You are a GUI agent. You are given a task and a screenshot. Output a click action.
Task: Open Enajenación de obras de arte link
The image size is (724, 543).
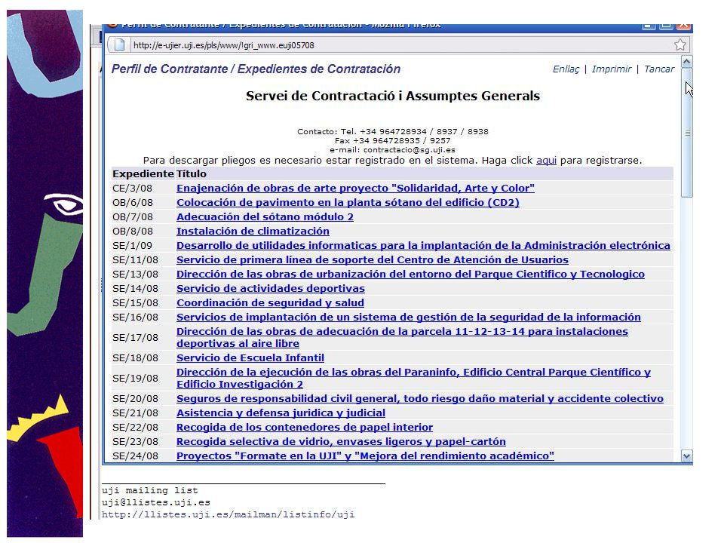pos(355,189)
